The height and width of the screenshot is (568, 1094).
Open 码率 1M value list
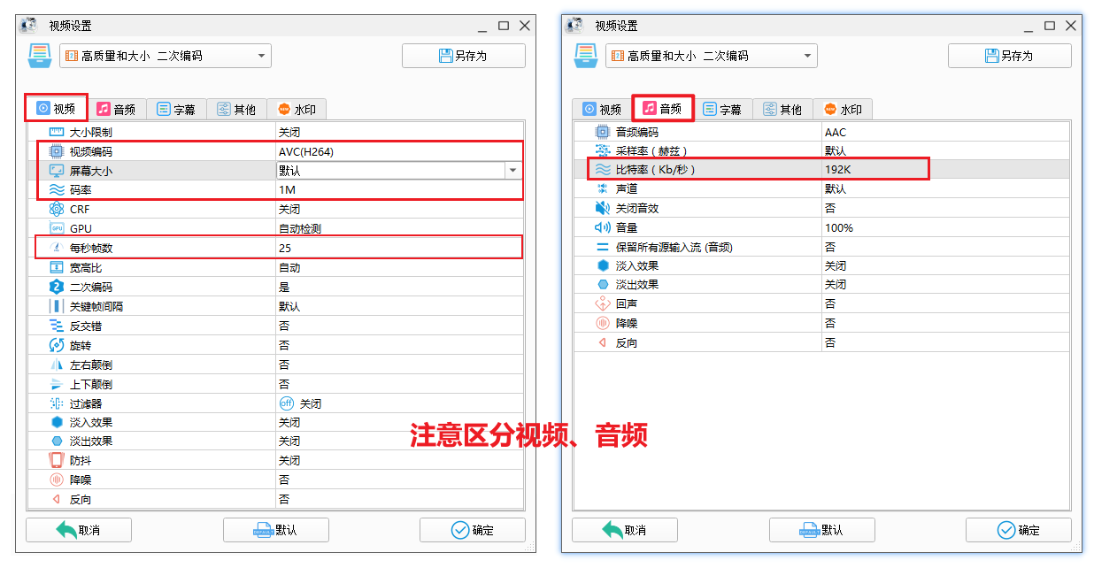click(x=399, y=189)
